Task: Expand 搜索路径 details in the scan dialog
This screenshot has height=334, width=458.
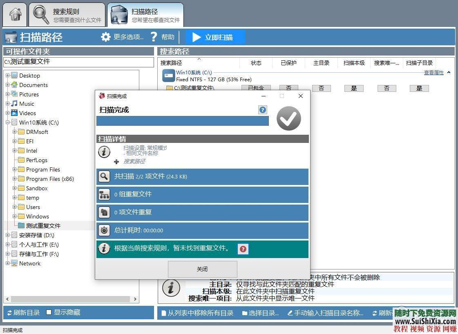Action: coord(116,161)
